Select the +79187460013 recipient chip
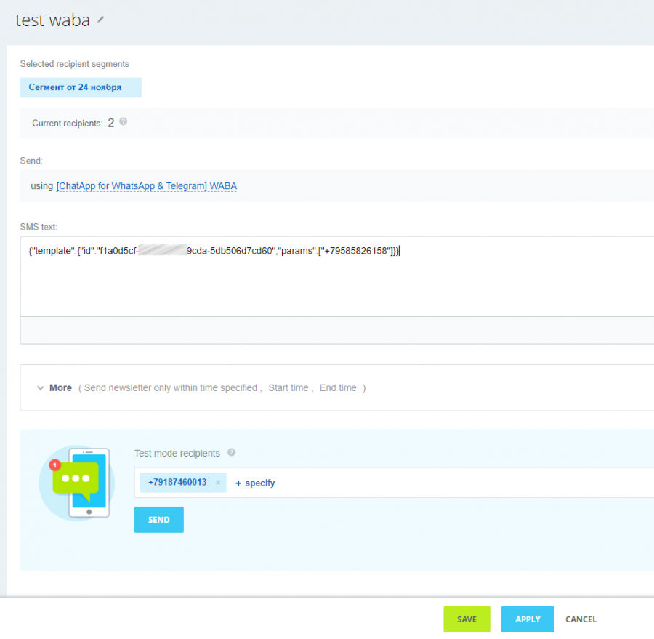 click(177, 482)
